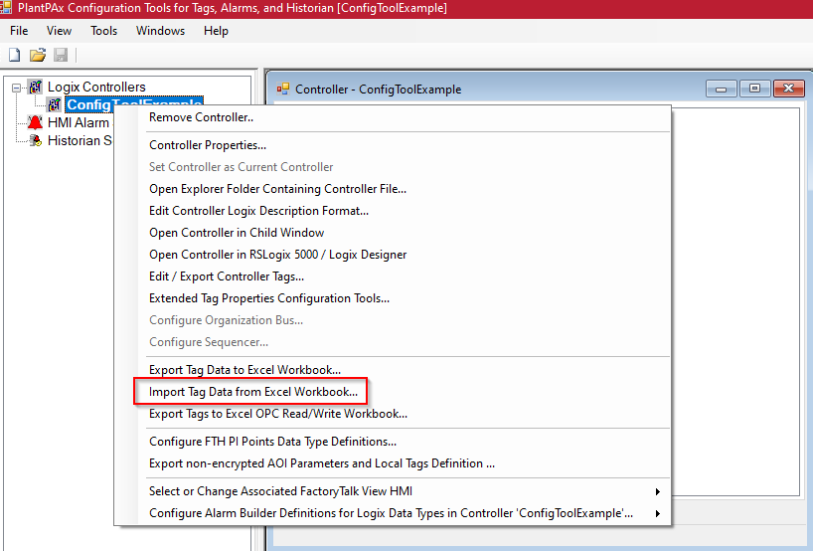Select Set Controller as Current Controller
The image size is (813, 551).
coord(242,167)
